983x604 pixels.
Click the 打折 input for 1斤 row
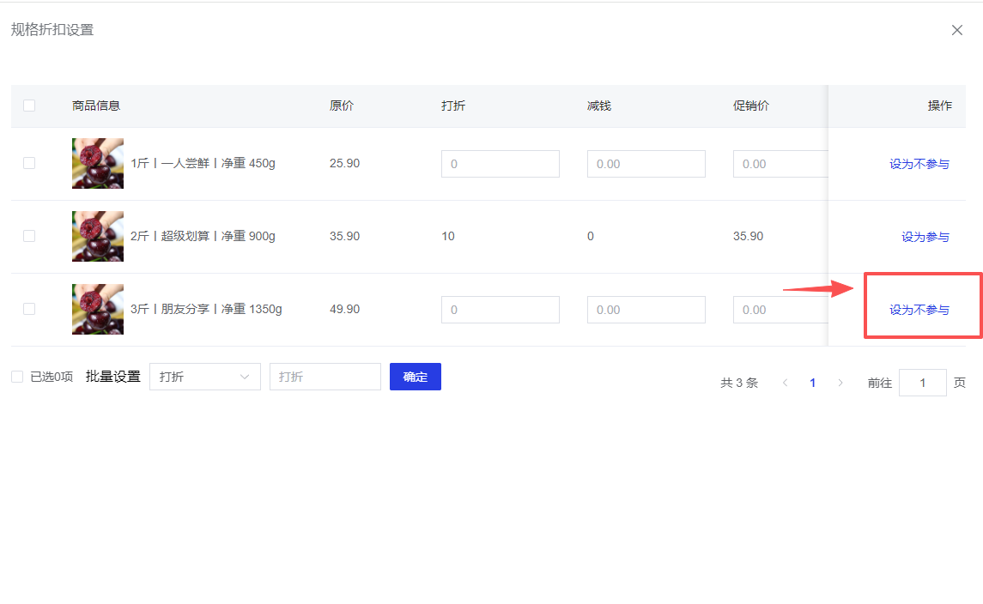[x=500, y=164]
